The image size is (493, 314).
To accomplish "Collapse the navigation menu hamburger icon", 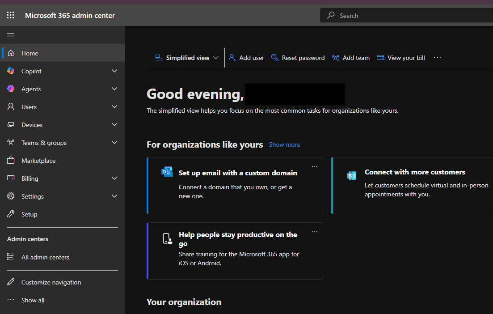I will (11, 35).
